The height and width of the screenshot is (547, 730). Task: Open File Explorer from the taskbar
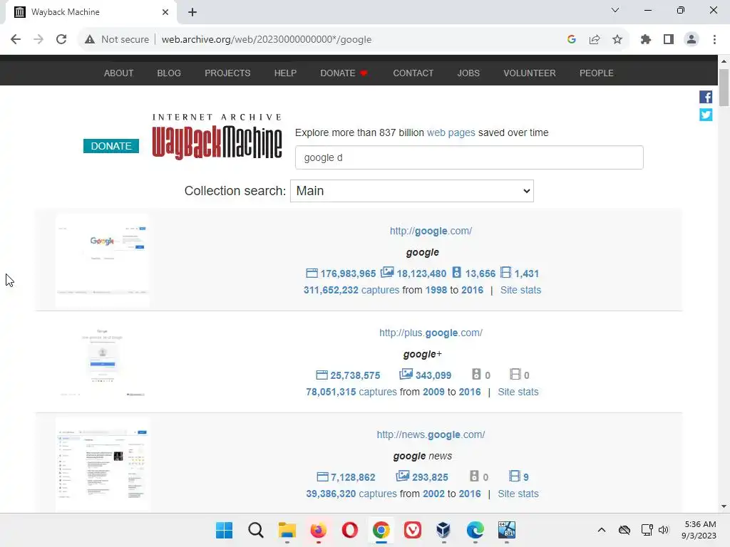tap(287, 530)
